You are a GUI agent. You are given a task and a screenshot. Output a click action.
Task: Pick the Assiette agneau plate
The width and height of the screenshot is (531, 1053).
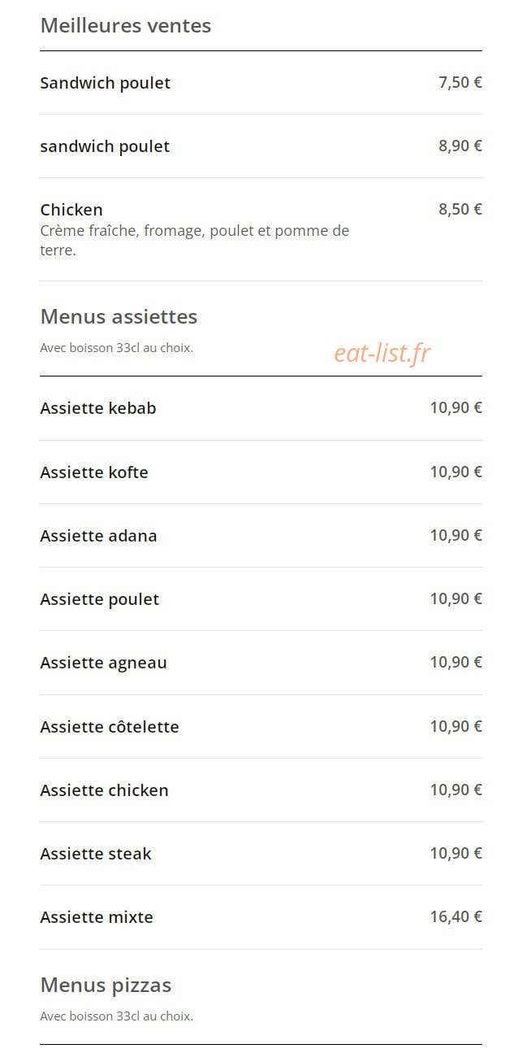coord(261,663)
